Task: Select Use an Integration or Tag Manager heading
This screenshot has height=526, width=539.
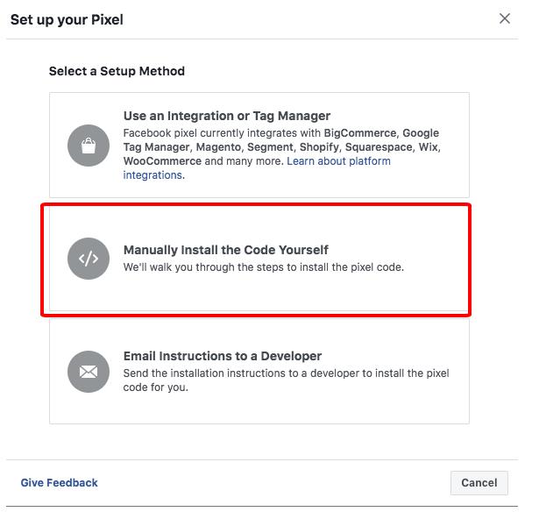Action: click(x=227, y=116)
